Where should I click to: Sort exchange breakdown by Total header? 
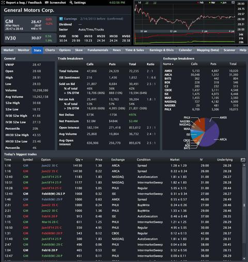pyautogui.click(x=233, y=64)
